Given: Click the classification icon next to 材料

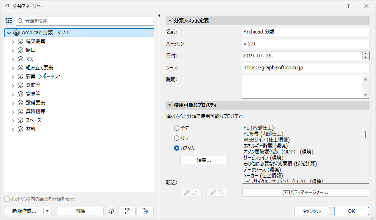Looking at the screenshot, I should (20, 129).
